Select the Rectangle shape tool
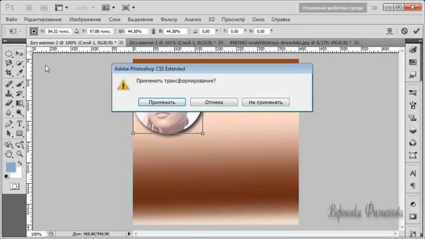 19,133
